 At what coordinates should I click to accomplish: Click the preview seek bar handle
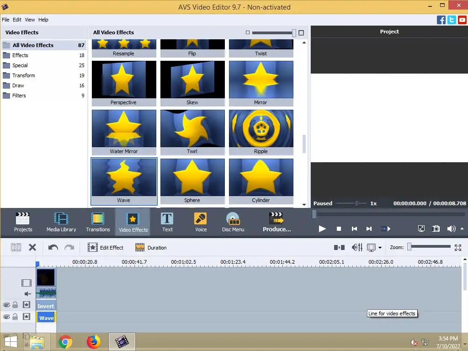click(314, 214)
